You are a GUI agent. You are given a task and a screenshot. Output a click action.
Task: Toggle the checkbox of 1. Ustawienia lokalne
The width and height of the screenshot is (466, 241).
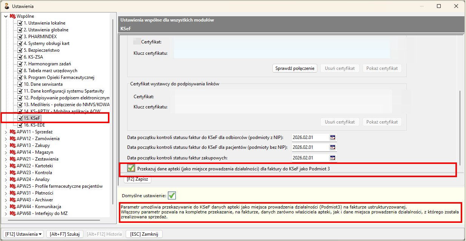20,23
